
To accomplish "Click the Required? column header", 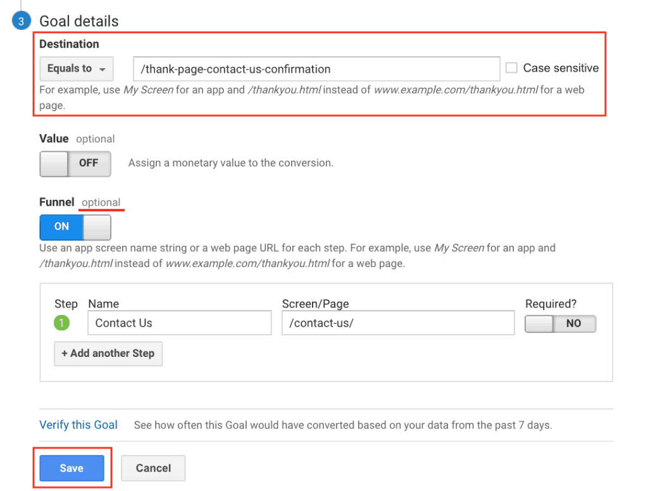I will [551, 304].
